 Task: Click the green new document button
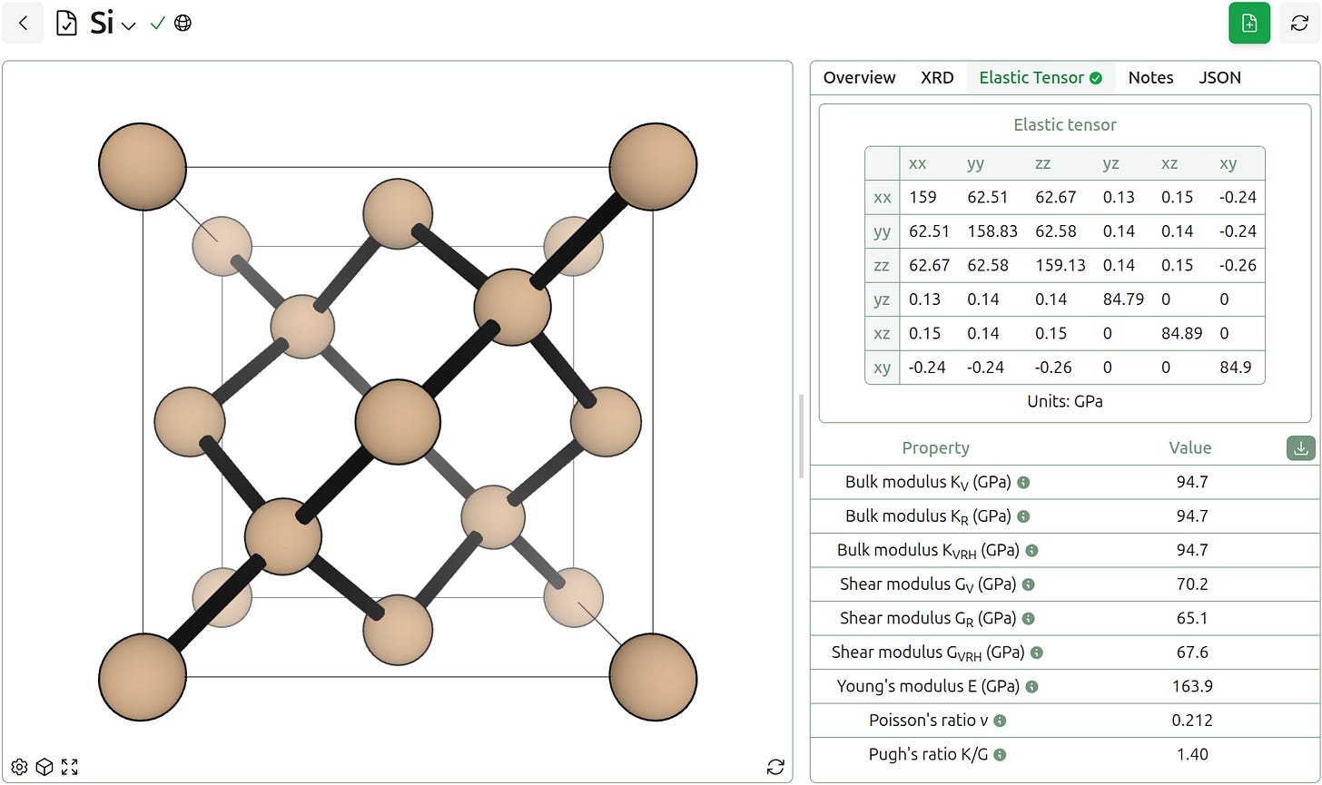1249,24
